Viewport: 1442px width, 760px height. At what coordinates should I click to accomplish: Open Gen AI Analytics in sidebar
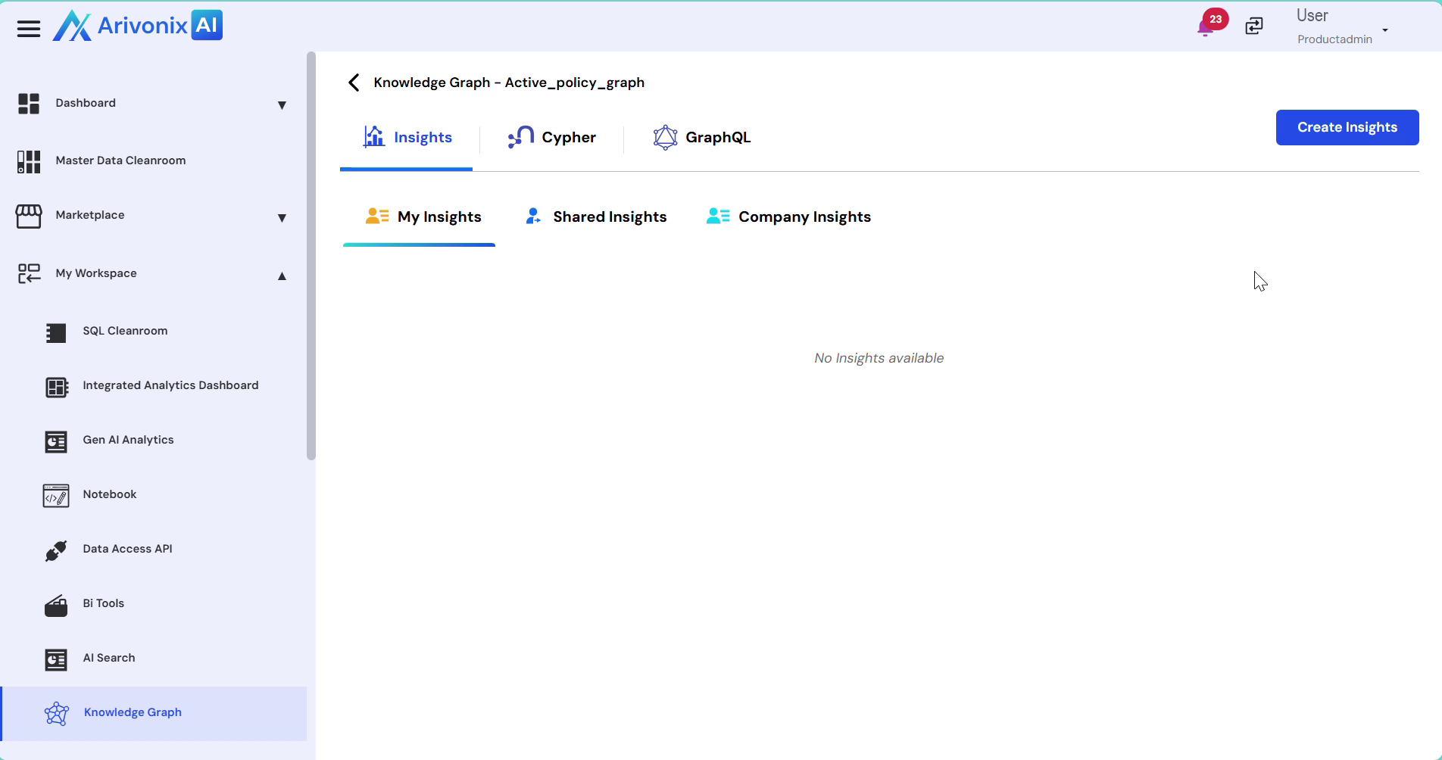point(128,440)
